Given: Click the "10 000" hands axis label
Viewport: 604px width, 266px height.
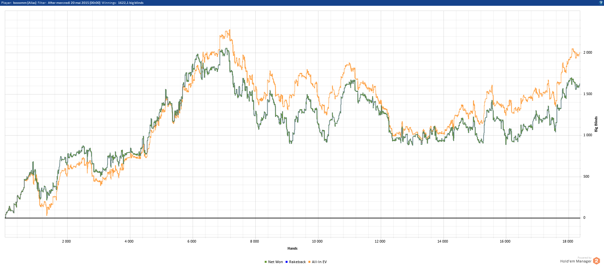Looking at the screenshot, I should pos(317,241).
